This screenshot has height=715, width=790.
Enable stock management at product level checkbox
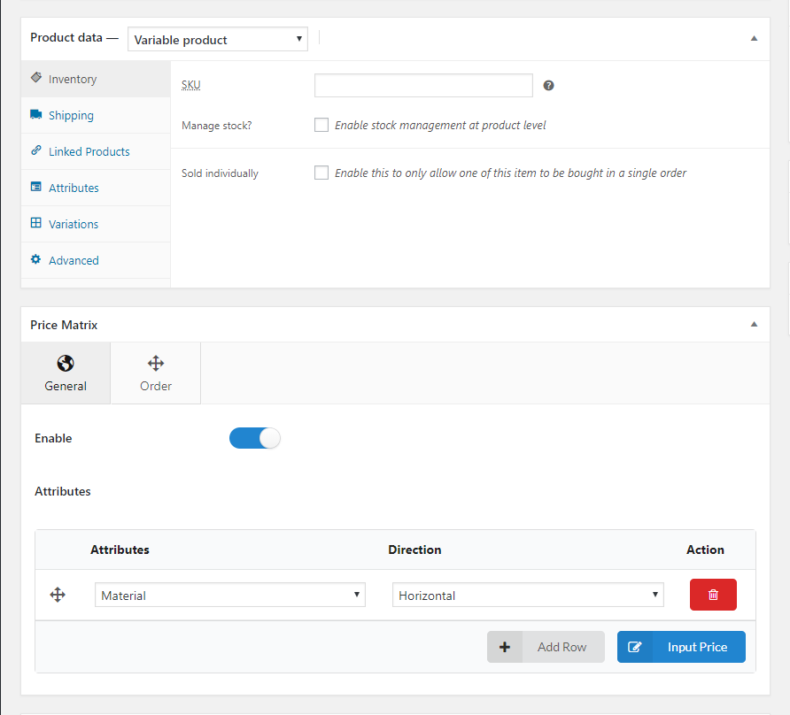[321, 125]
